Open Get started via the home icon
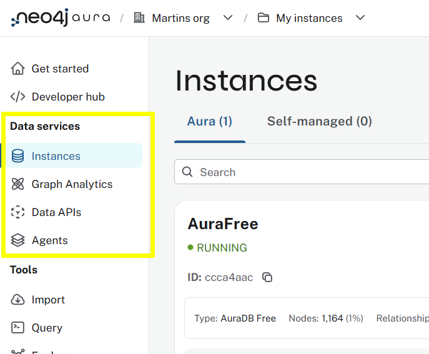The image size is (429, 354). pyautogui.click(x=18, y=69)
